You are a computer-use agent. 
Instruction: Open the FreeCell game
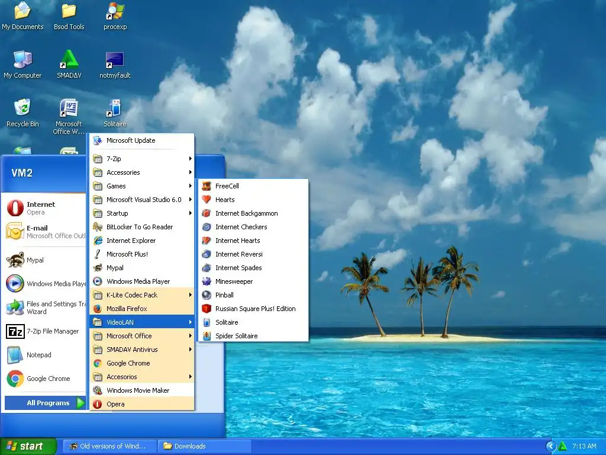[253, 186]
